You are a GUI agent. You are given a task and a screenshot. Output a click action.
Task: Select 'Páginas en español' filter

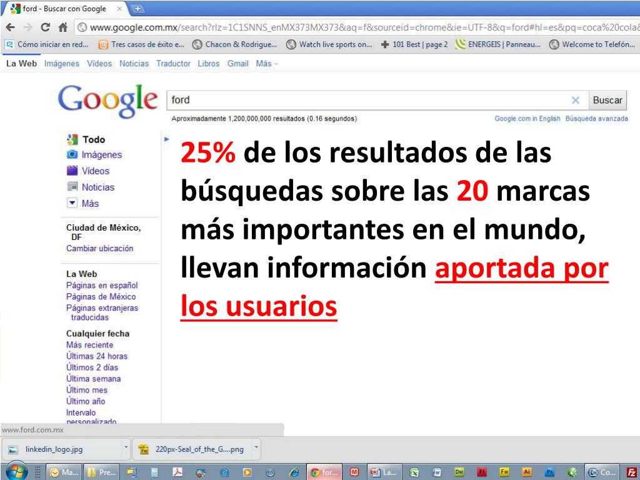point(102,285)
